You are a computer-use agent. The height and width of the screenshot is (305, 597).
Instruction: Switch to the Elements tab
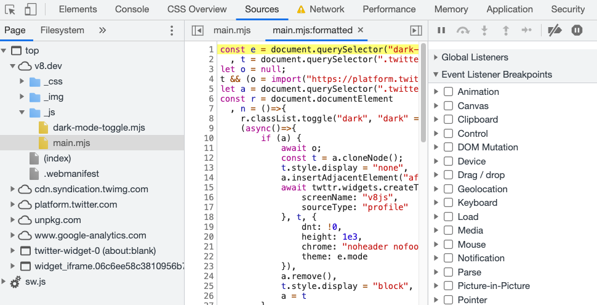click(78, 9)
